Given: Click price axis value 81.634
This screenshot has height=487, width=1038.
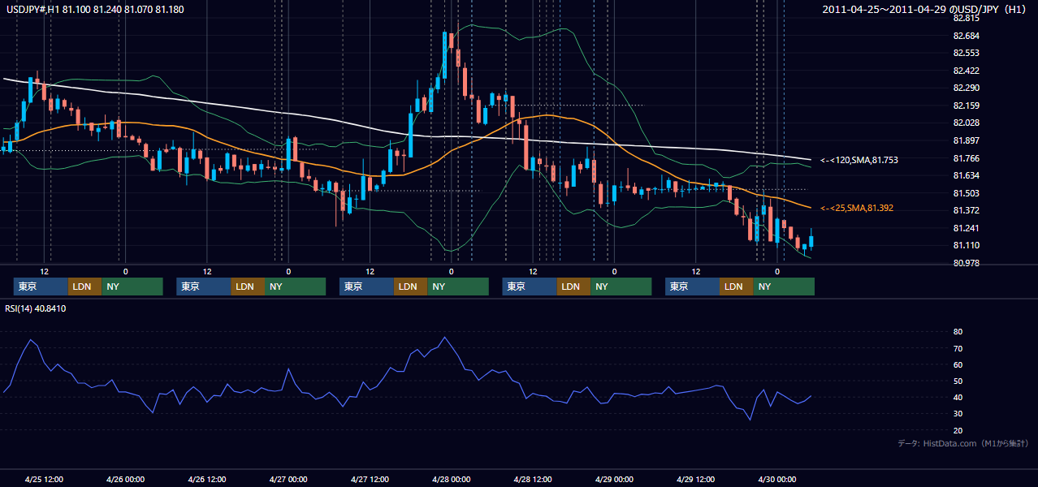Looking at the screenshot, I should 967,175.
